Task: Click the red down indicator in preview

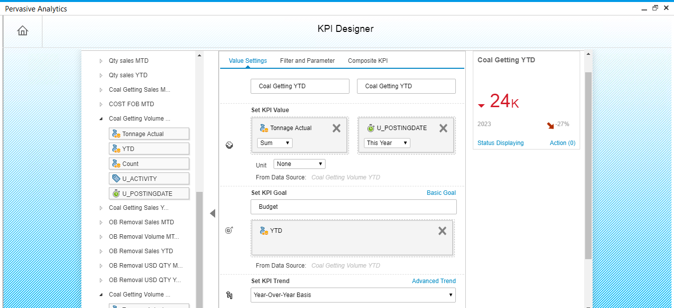Action: point(481,106)
